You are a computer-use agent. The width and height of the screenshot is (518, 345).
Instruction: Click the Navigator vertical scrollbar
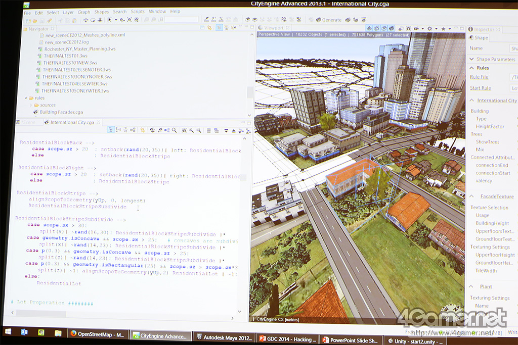point(249,92)
